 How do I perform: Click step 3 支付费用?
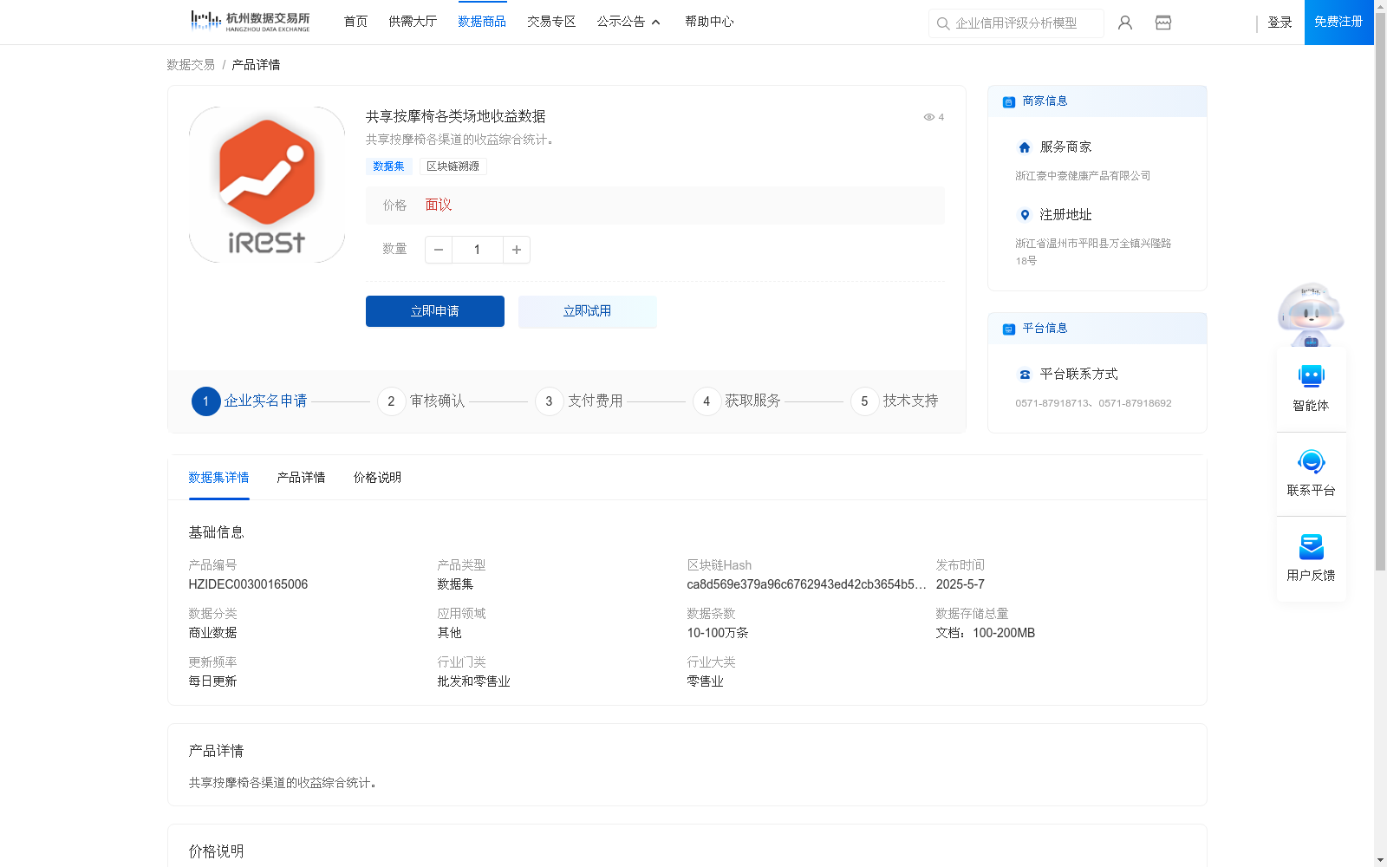(x=579, y=401)
